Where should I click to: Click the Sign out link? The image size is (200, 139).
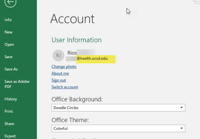59,80
